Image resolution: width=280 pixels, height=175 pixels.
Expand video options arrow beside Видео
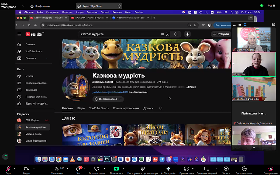[x=34, y=169]
